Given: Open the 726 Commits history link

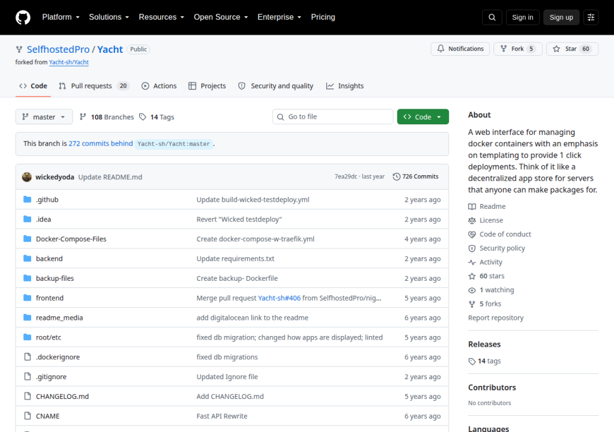Looking at the screenshot, I should tap(416, 177).
